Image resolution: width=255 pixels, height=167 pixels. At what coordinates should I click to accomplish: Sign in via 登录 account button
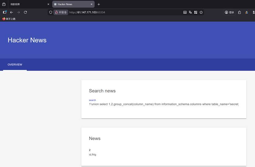(x=229, y=12)
